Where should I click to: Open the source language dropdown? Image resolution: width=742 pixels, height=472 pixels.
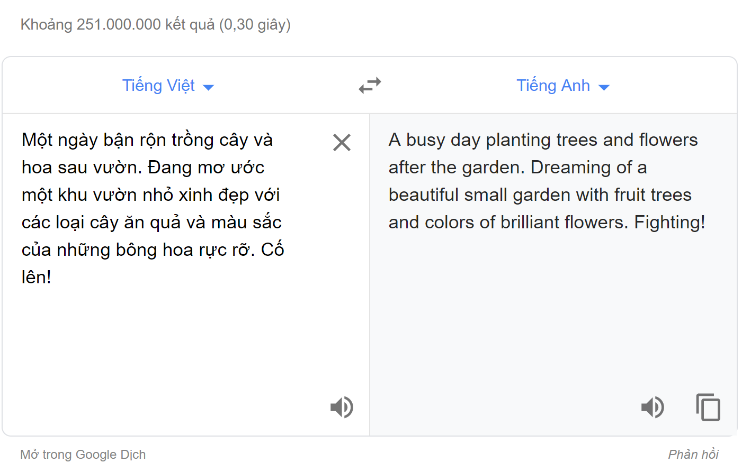point(168,85)
